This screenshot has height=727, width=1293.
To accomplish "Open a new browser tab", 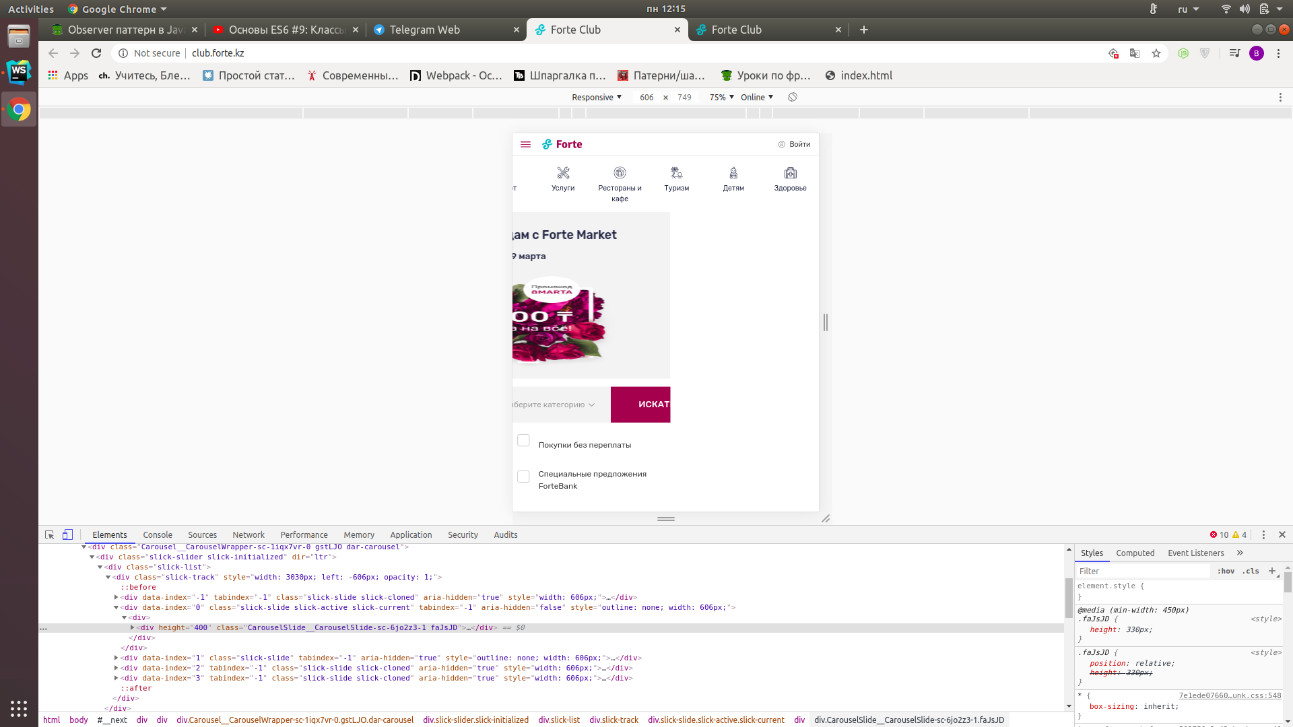I will coord(864,30).
